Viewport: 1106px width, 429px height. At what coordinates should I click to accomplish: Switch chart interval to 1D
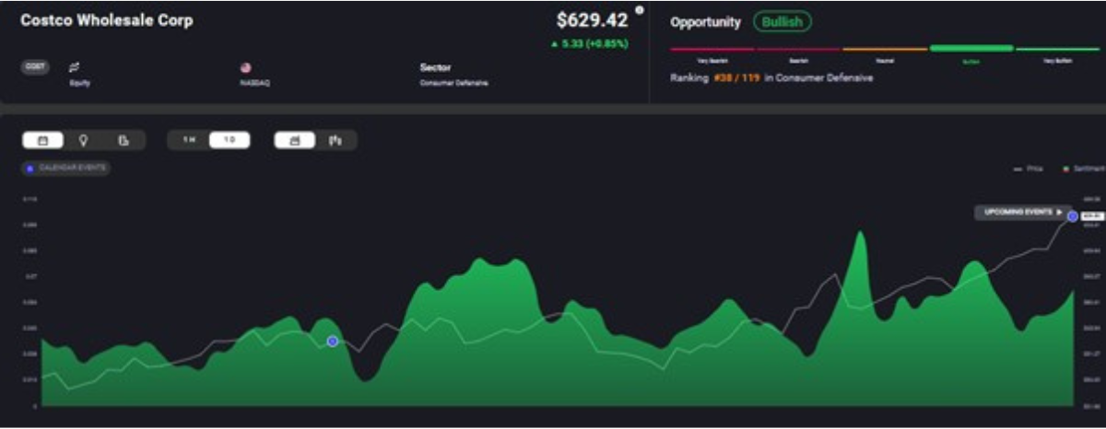pyautogui.click(x=229, y=140)
